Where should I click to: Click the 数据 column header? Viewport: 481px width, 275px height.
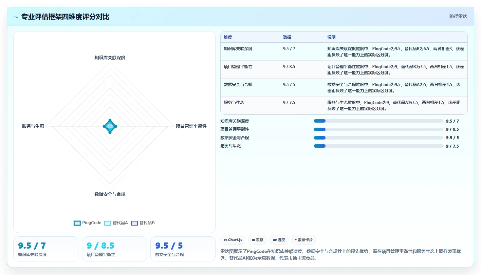coord(287,37)
